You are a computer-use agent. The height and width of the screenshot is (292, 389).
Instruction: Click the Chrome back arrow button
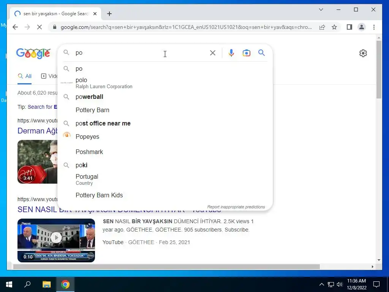pyautogui.click(x=15, y=27)
